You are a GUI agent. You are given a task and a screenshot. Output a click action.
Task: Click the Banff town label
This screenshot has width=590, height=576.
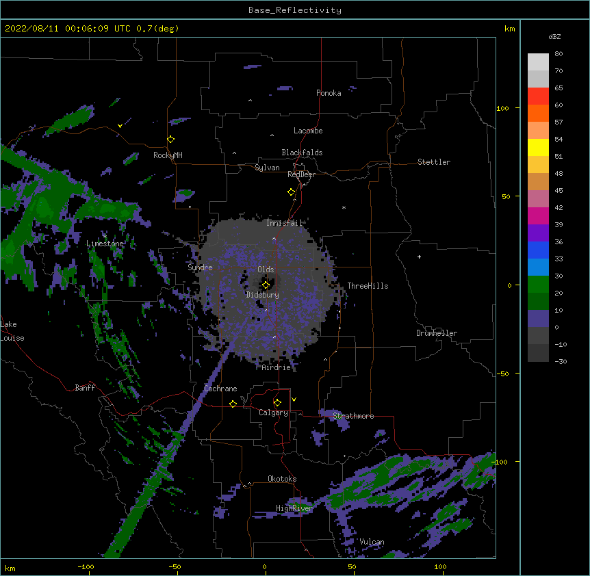(85, 388)
